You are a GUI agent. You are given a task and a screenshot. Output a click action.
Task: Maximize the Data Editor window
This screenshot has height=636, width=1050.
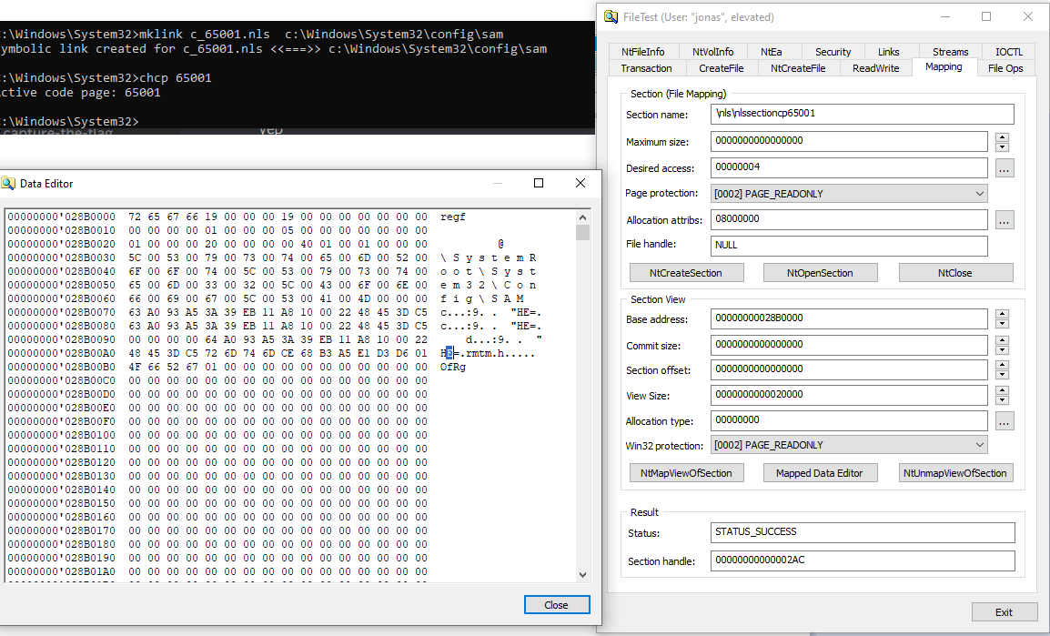(539, 184)
